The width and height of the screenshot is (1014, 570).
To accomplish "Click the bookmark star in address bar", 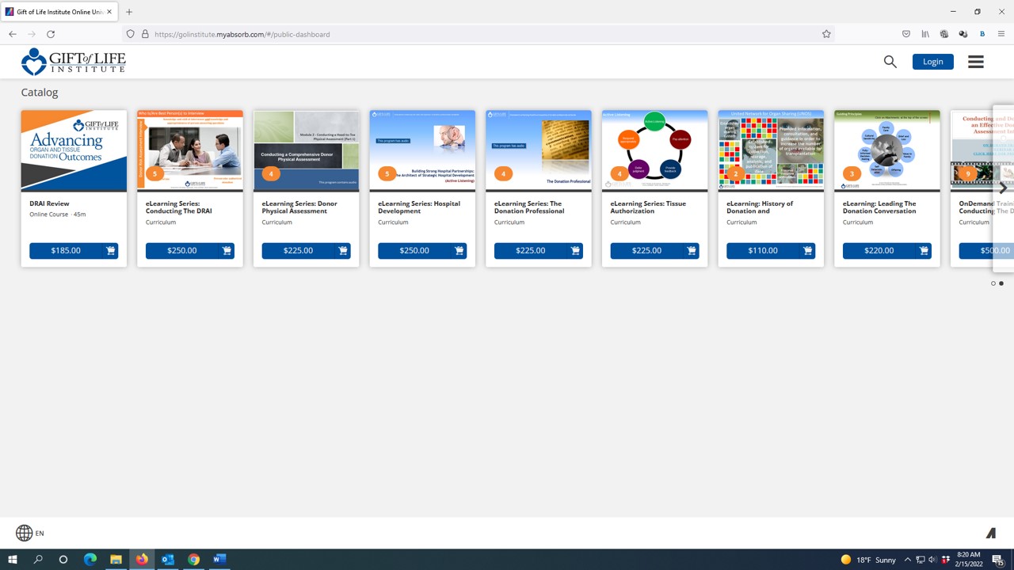I will pos(826,34).
